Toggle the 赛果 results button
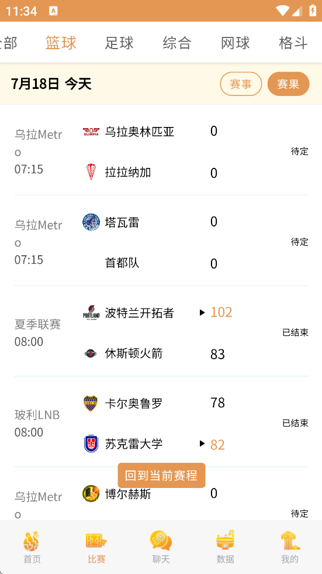Screen dimensions: 322x574 pyautogui.click(x=288, y=84)
